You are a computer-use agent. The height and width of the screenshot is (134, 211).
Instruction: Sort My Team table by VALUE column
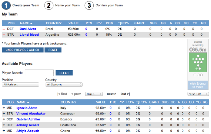click(x=73, y=23)
